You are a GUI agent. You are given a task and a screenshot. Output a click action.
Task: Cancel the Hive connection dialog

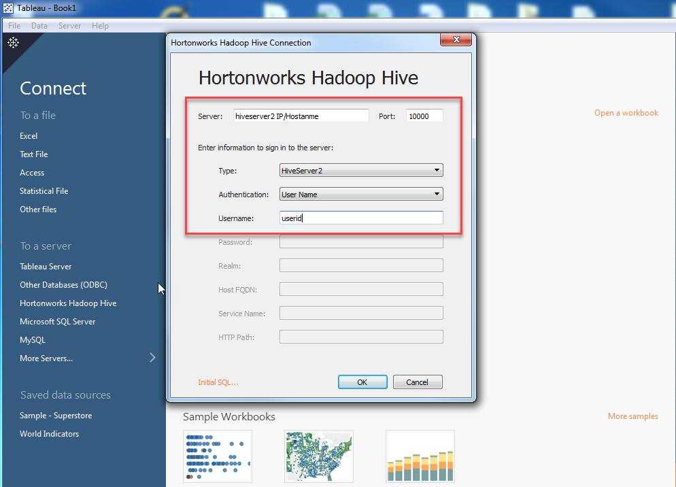[417, 382]
